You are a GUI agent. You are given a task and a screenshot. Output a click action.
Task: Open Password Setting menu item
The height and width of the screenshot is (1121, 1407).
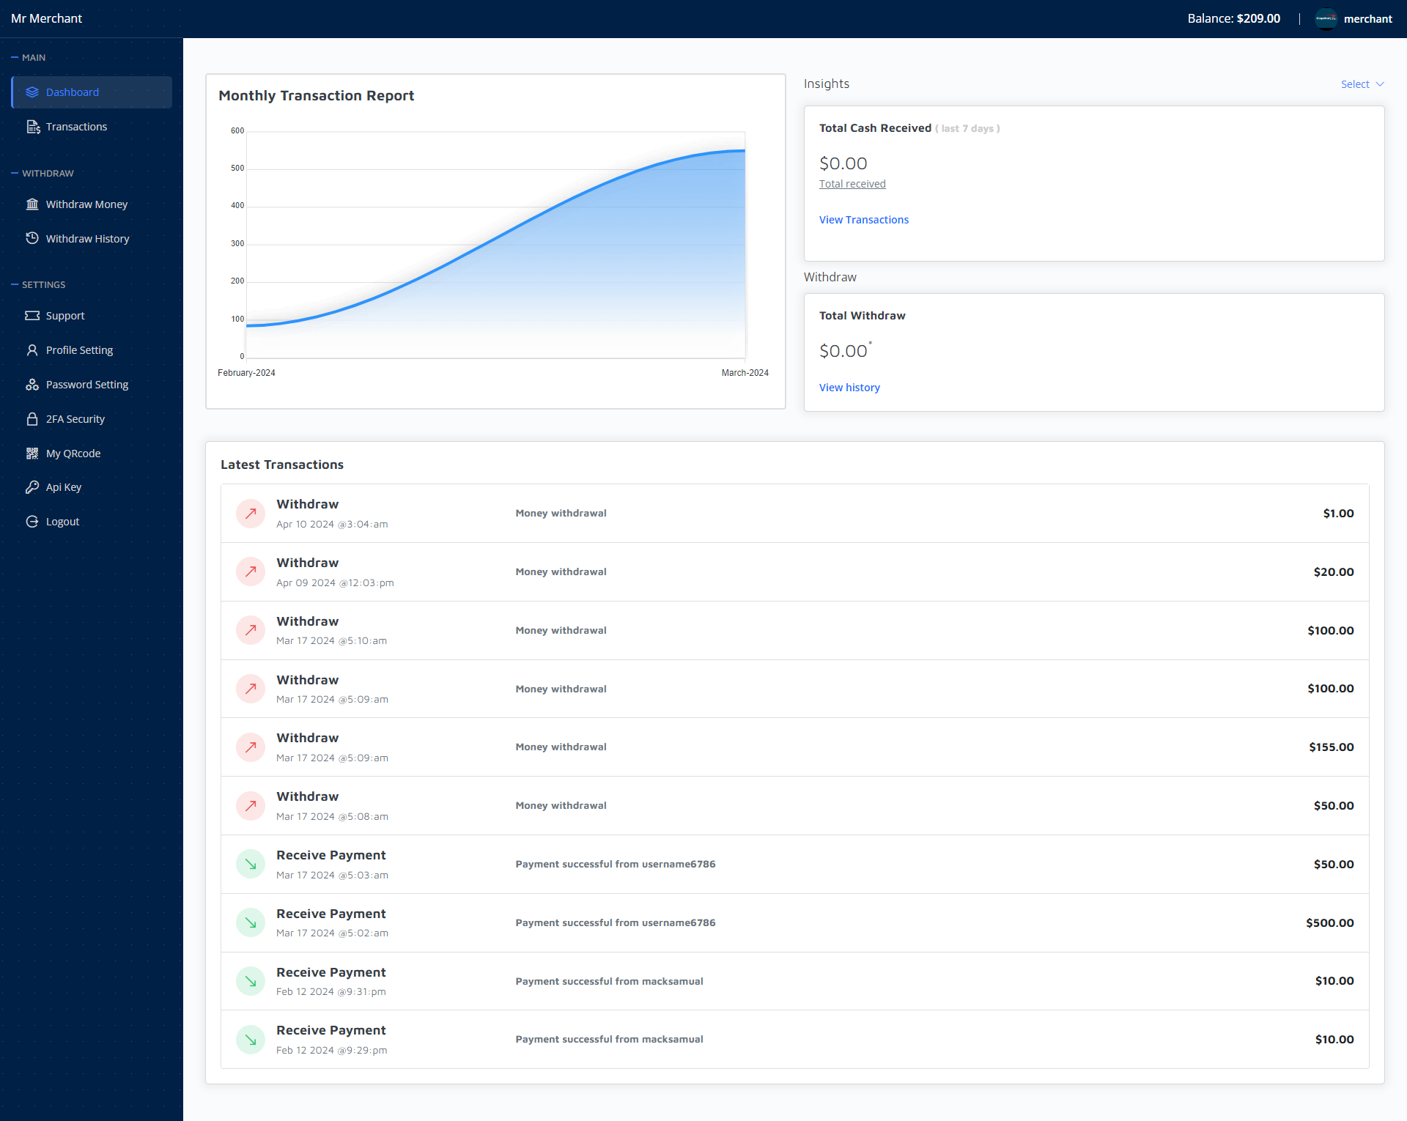tap(86, 385)
